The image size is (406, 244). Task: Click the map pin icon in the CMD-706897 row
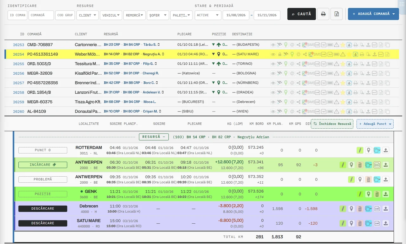click(286, 45)
